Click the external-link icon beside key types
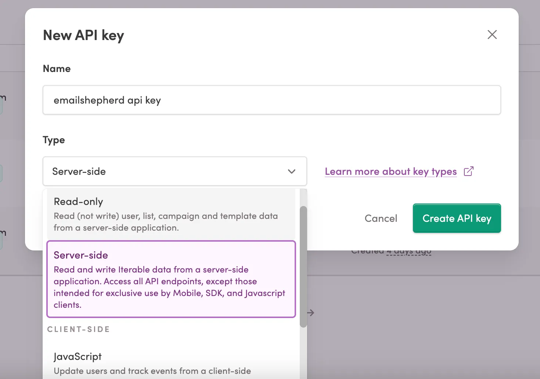The width and height of the screenshot is (540, 379). click(468, 171)
